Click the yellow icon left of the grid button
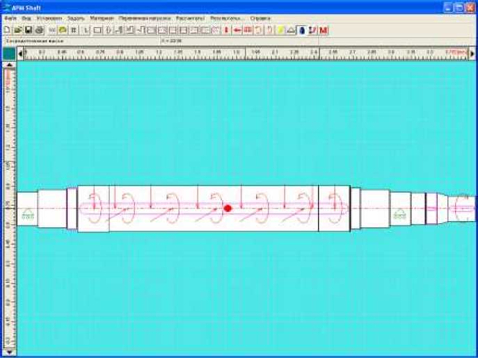 pyautogui.click(x=63, y=30)
